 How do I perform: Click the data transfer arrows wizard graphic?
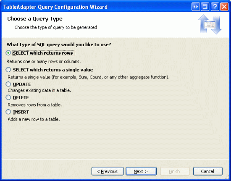pos(210,24)
